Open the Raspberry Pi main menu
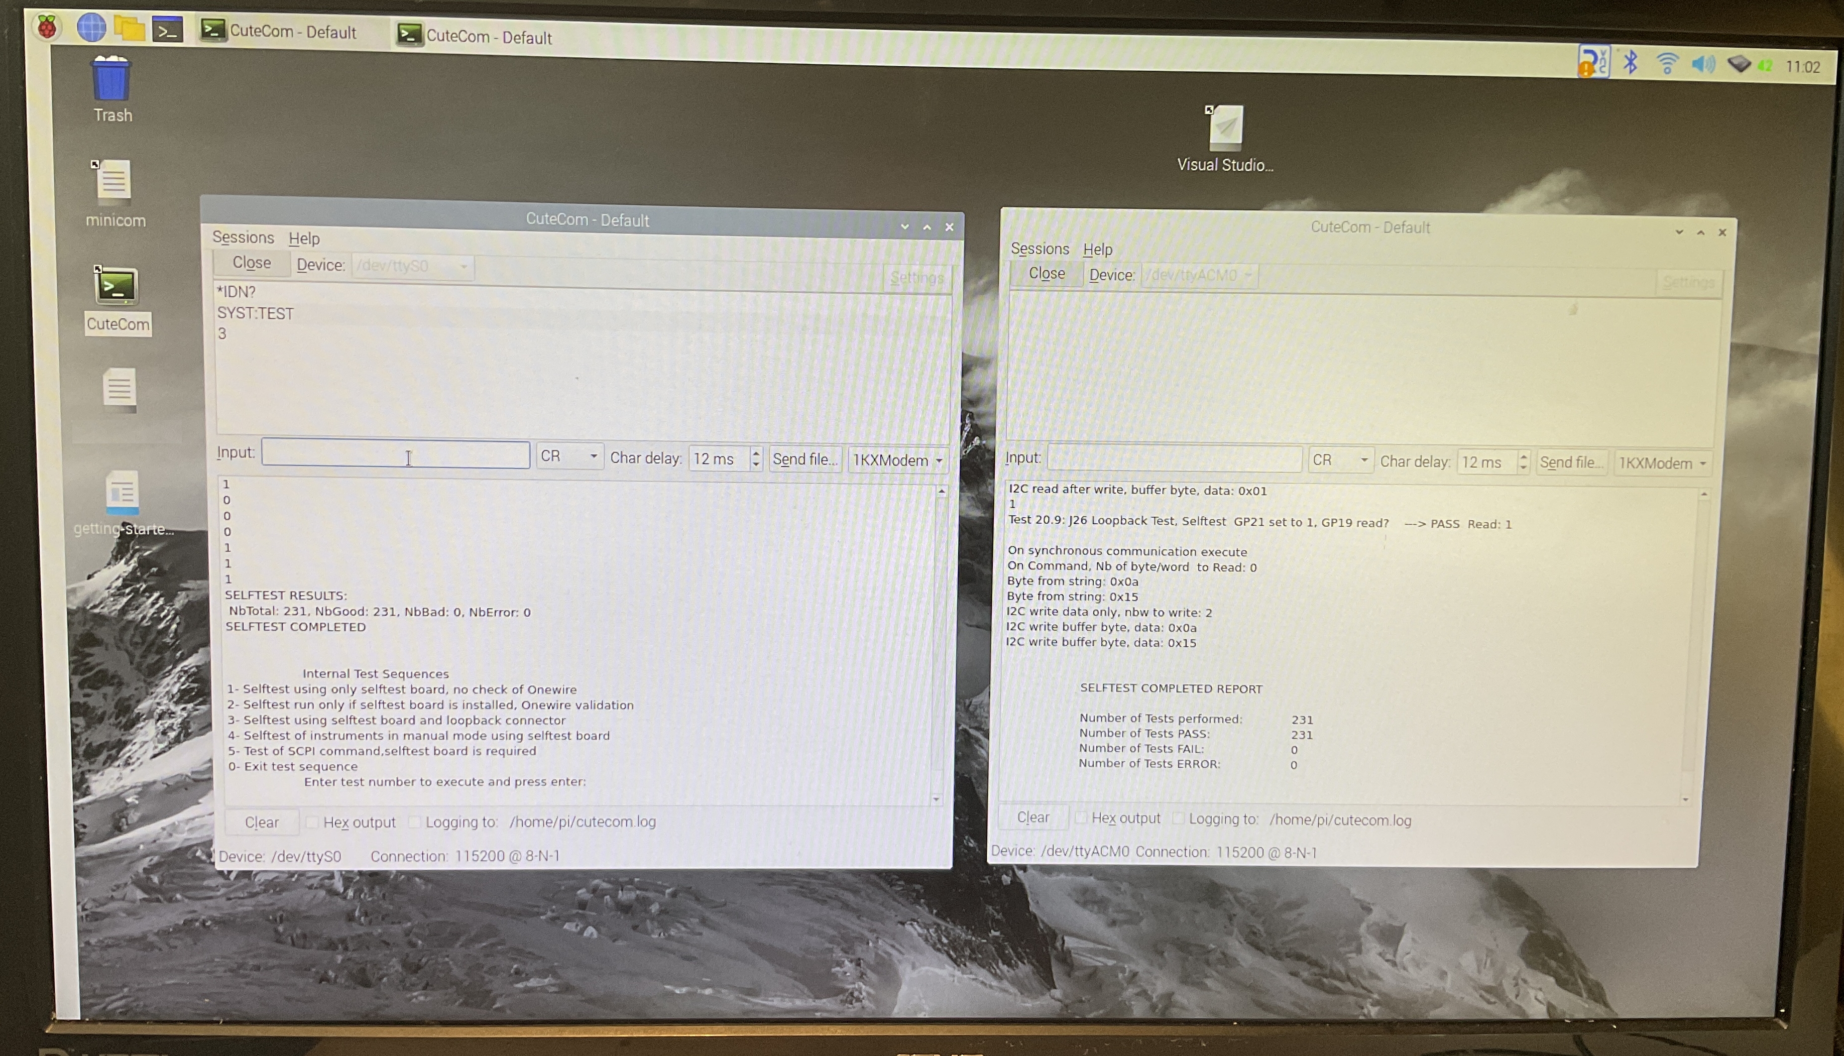1844x1056 pixels. [x=48, y=28]
